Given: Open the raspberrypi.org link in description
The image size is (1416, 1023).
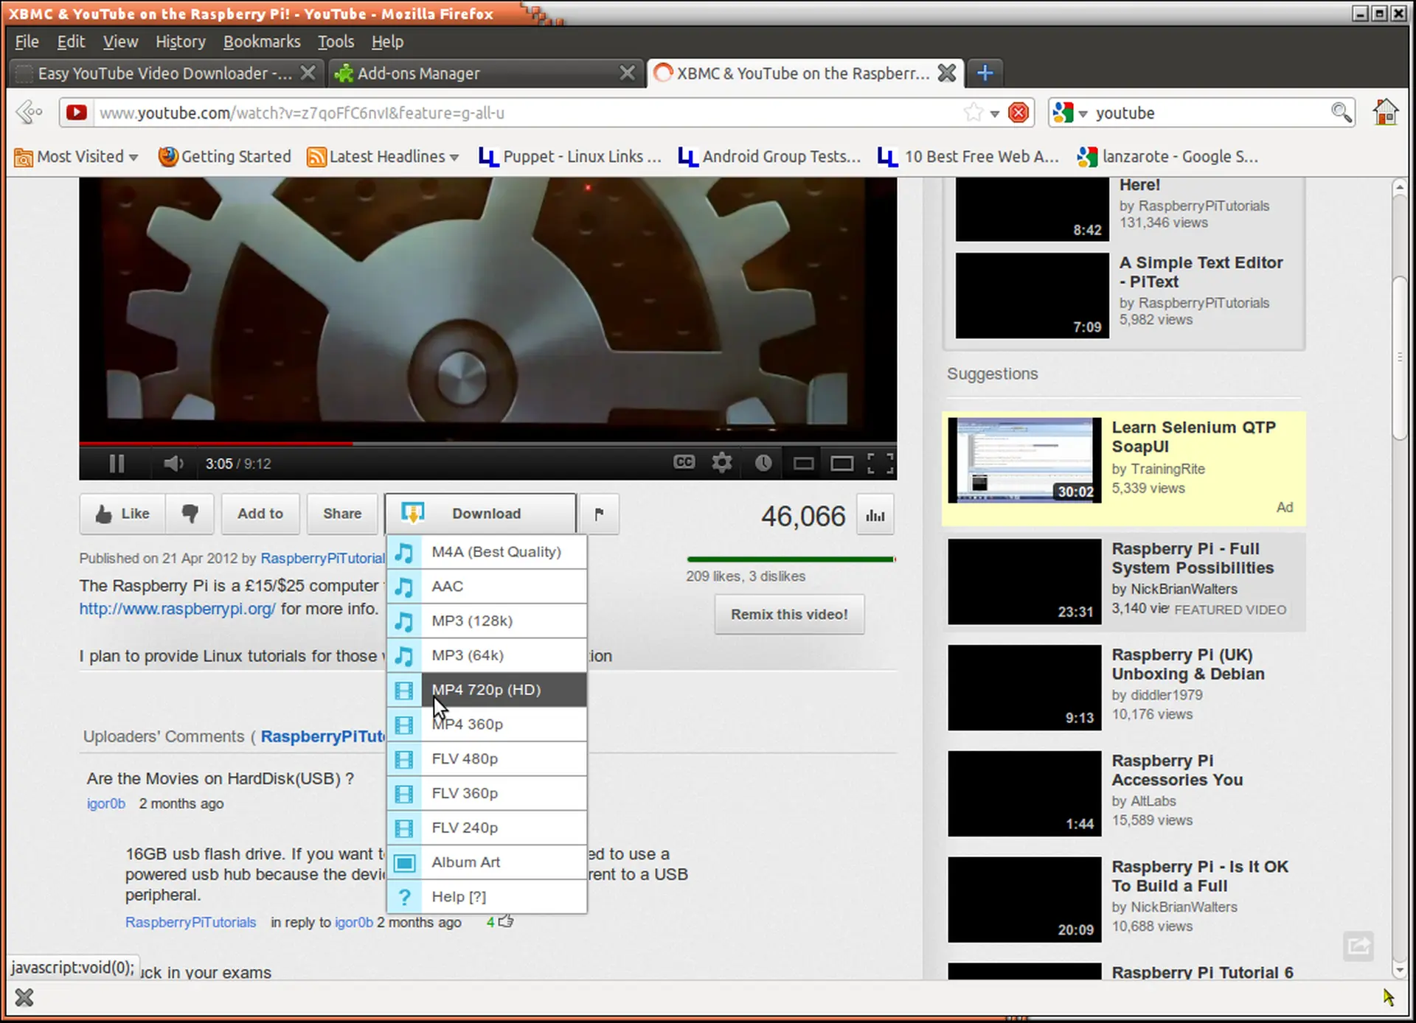Looking at the screenshot, I should [177, 609].
